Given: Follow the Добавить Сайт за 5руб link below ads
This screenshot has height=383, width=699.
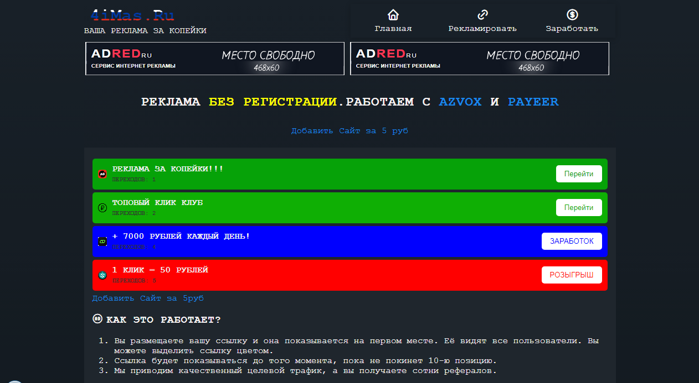Looking at the screenshot, I should (148, 298).
